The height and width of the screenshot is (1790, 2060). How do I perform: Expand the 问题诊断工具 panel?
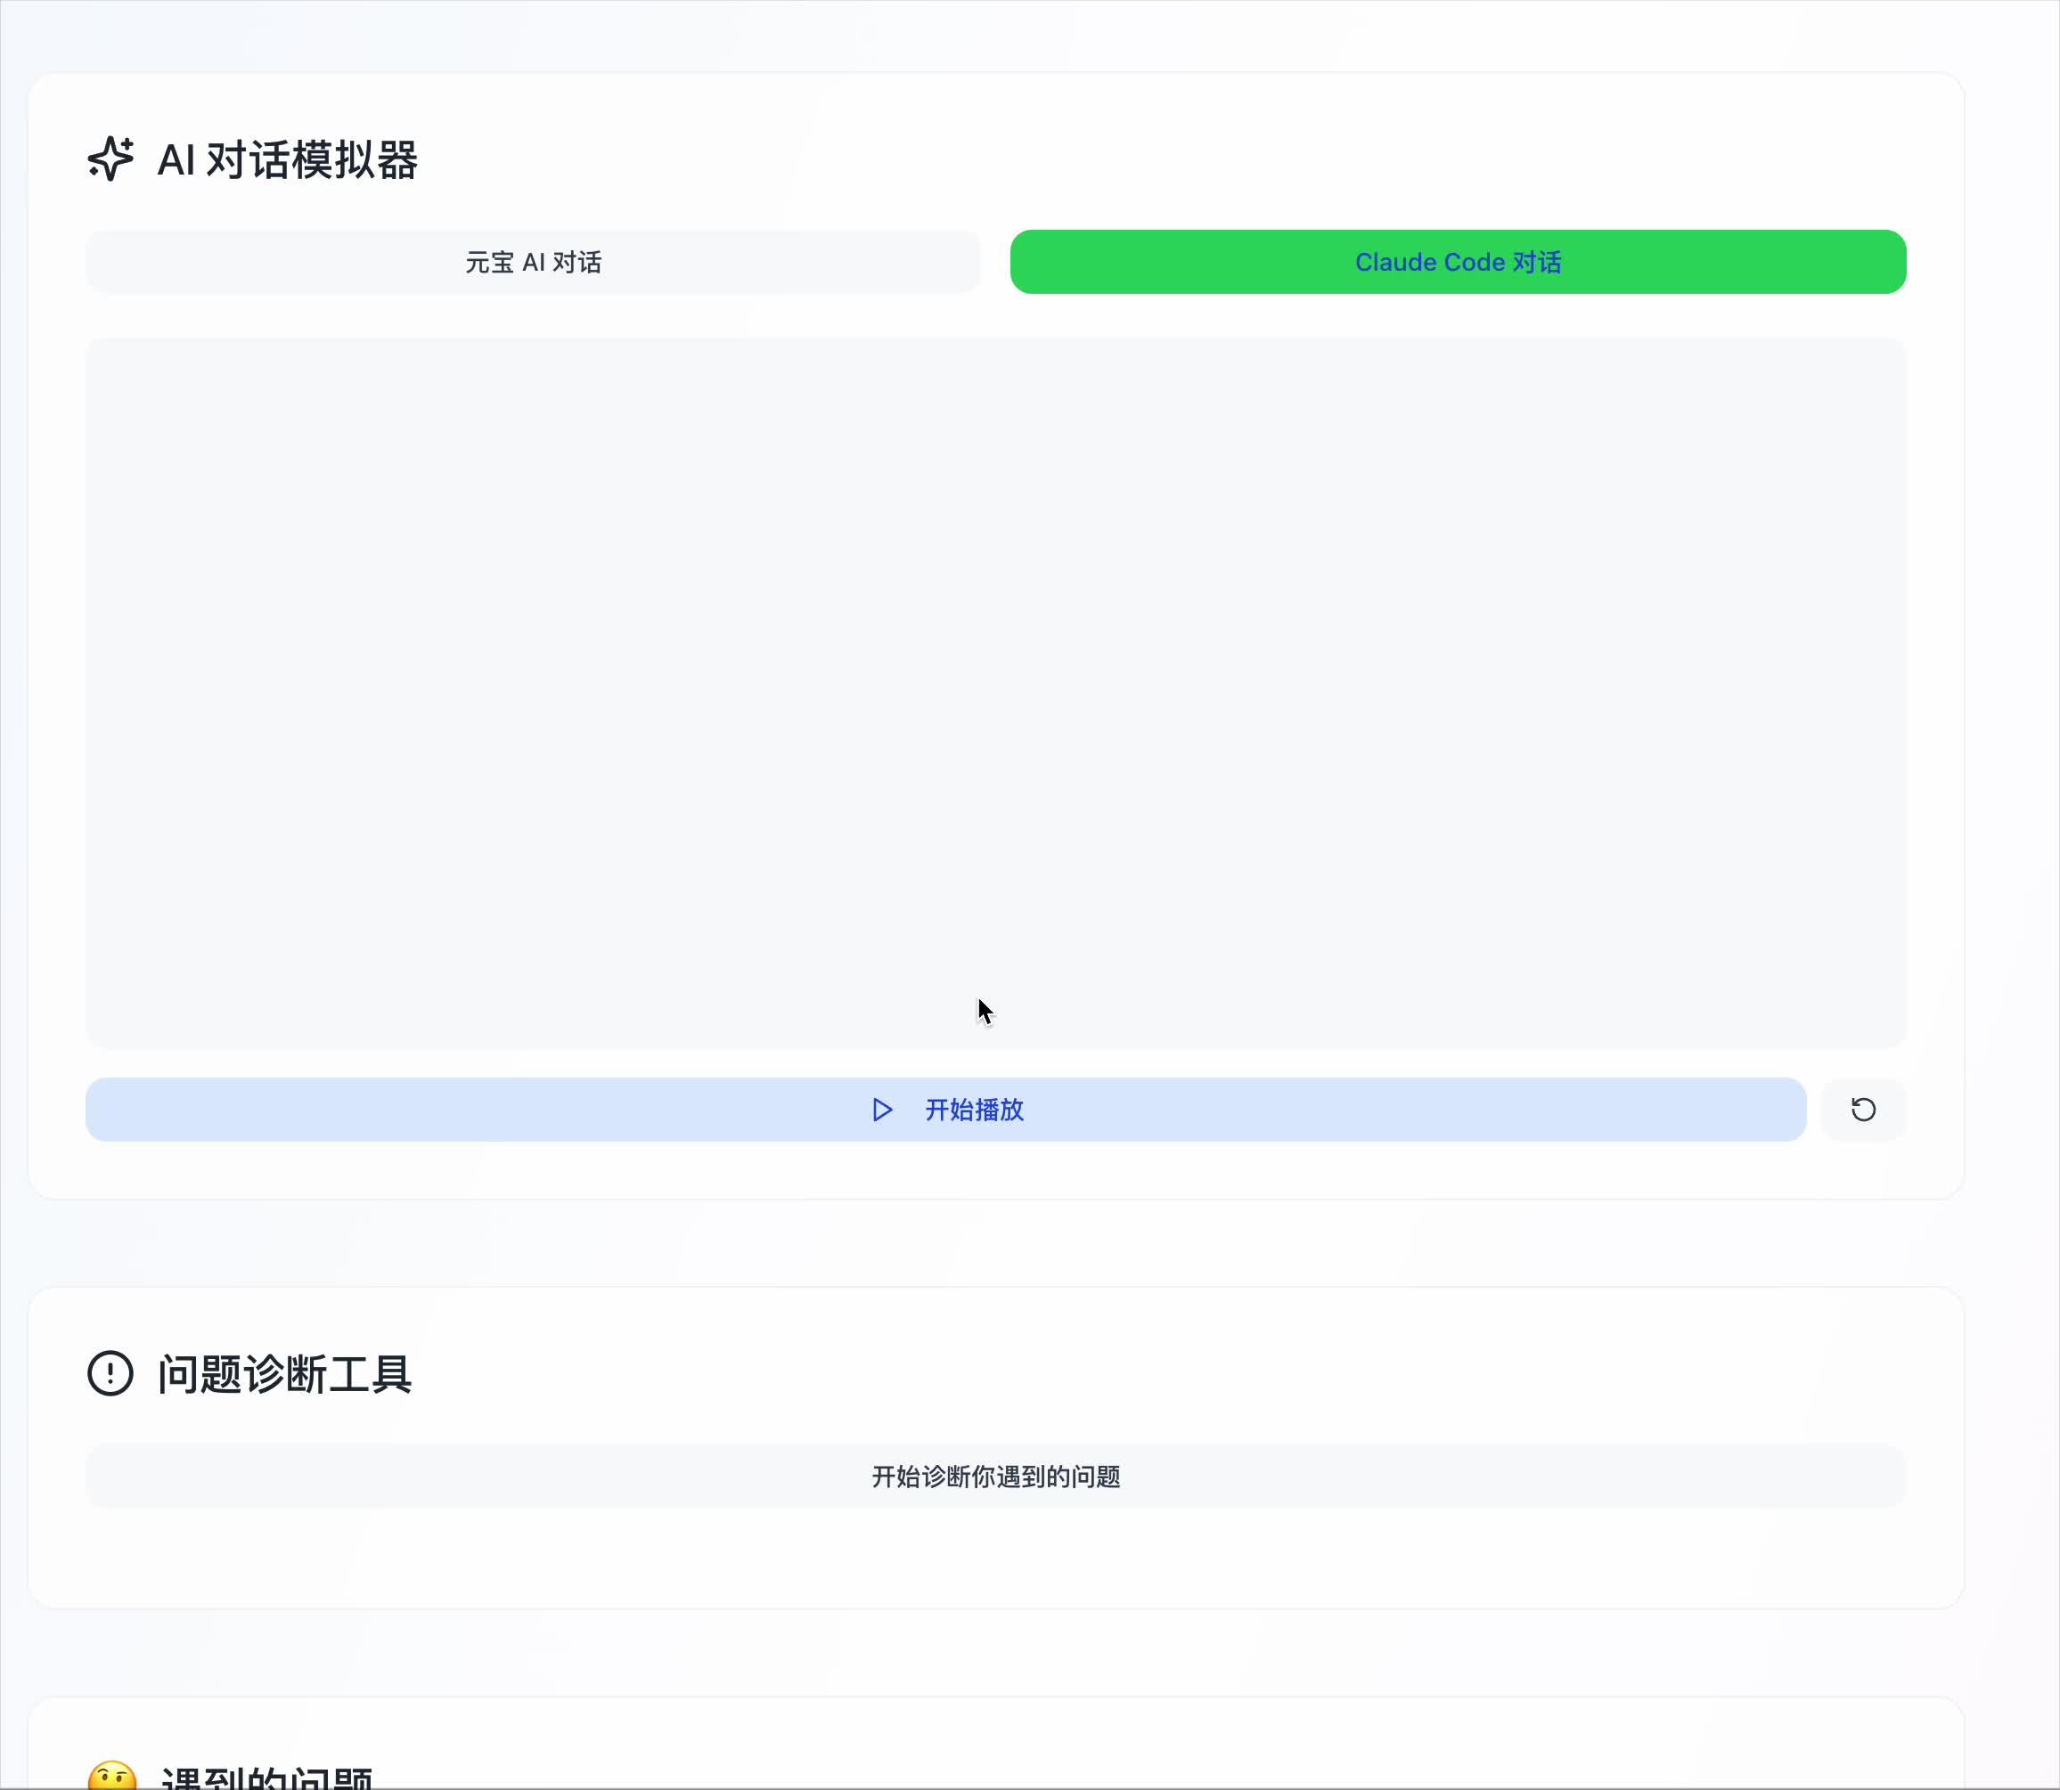click(285, 1372)
